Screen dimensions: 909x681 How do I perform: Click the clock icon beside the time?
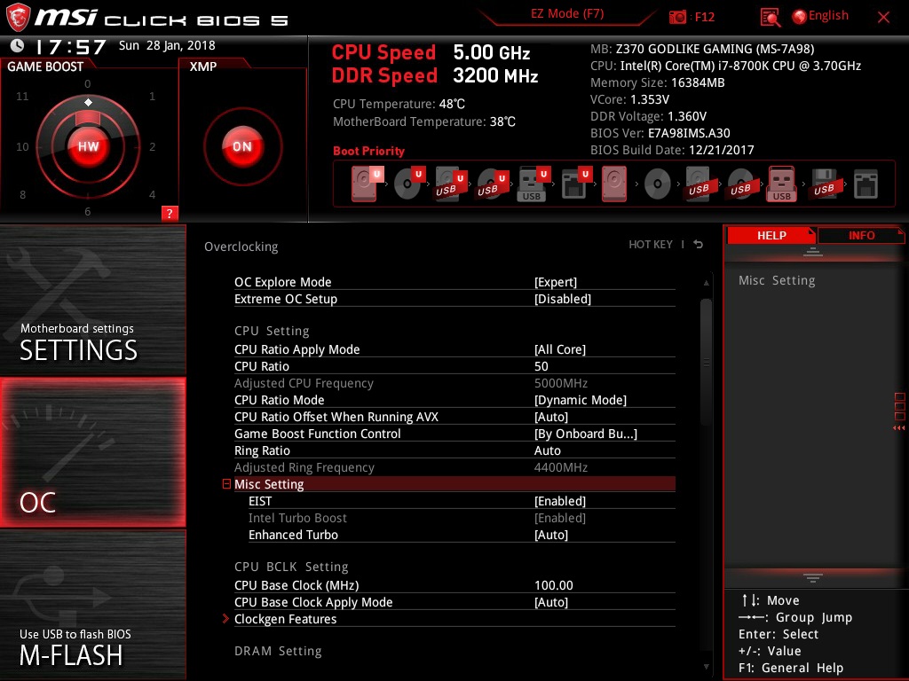click(18, 45)
